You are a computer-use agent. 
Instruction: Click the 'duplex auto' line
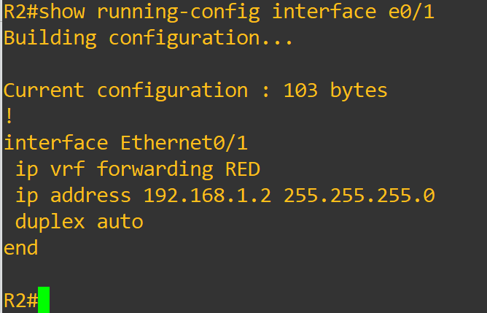(79, 222)
